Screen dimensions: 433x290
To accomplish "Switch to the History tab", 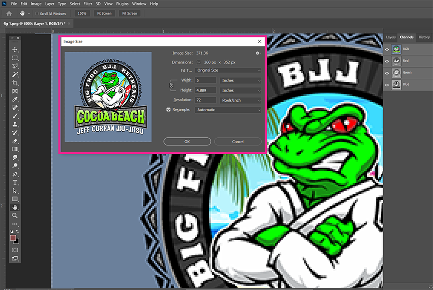I will coord(424,37).
